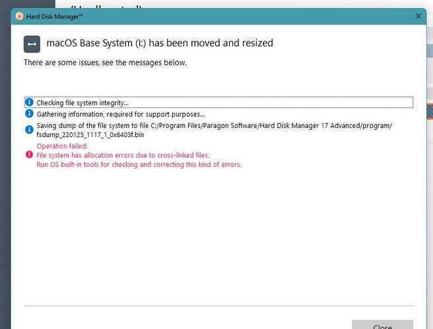Click the 'There are some issues' subtitle
The width and height of the screenshot is (433, 329).
[105, 63]
